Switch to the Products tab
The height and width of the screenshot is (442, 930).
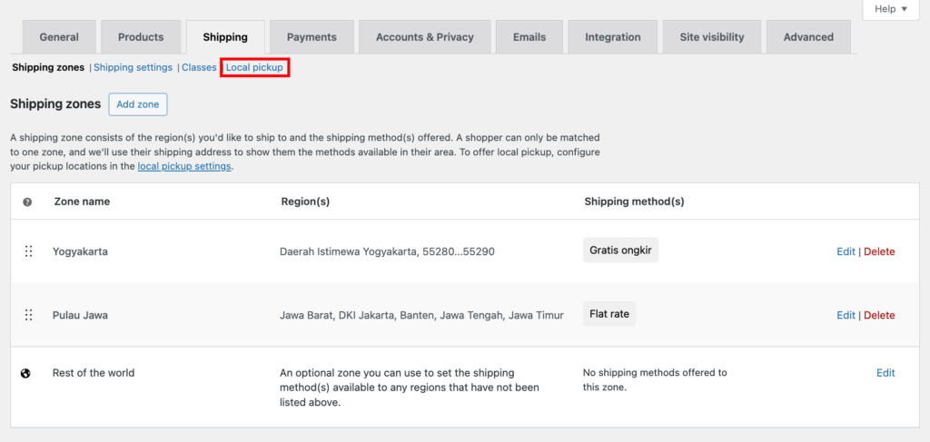coord(141,37)
